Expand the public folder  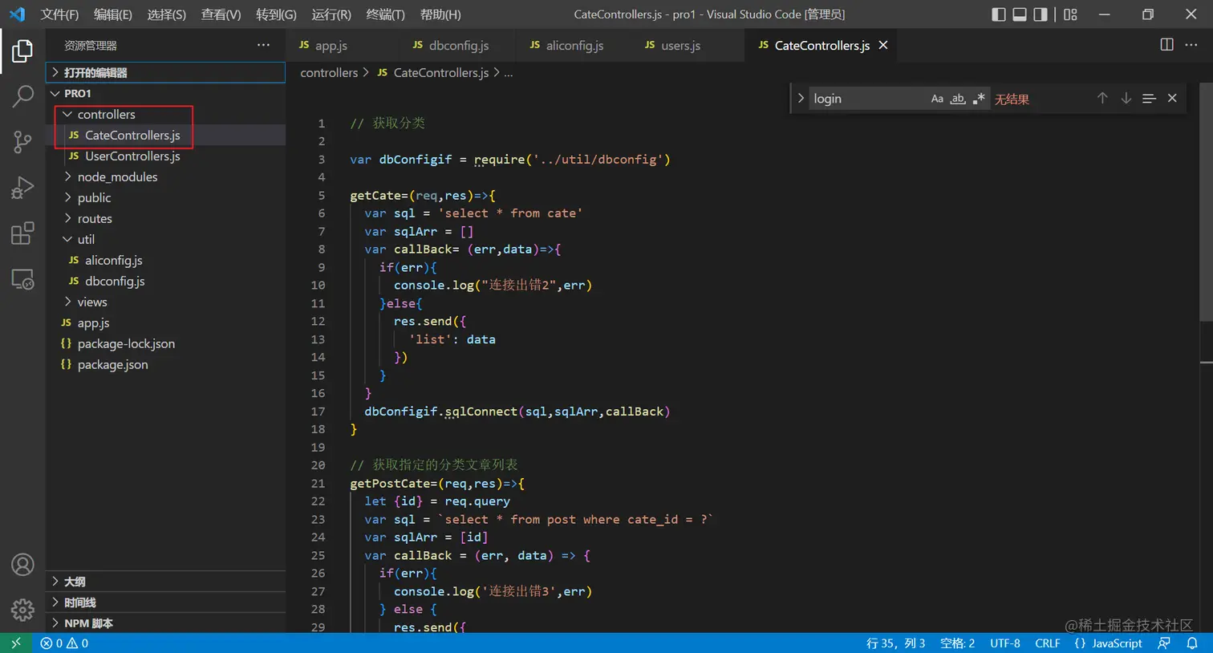(165, 197)
